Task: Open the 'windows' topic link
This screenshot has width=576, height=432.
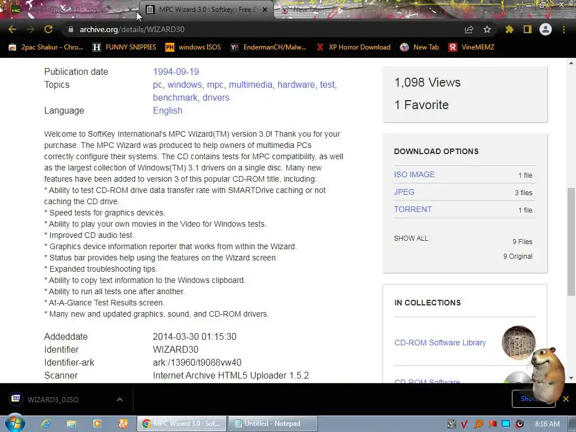Action: point(184,85)
